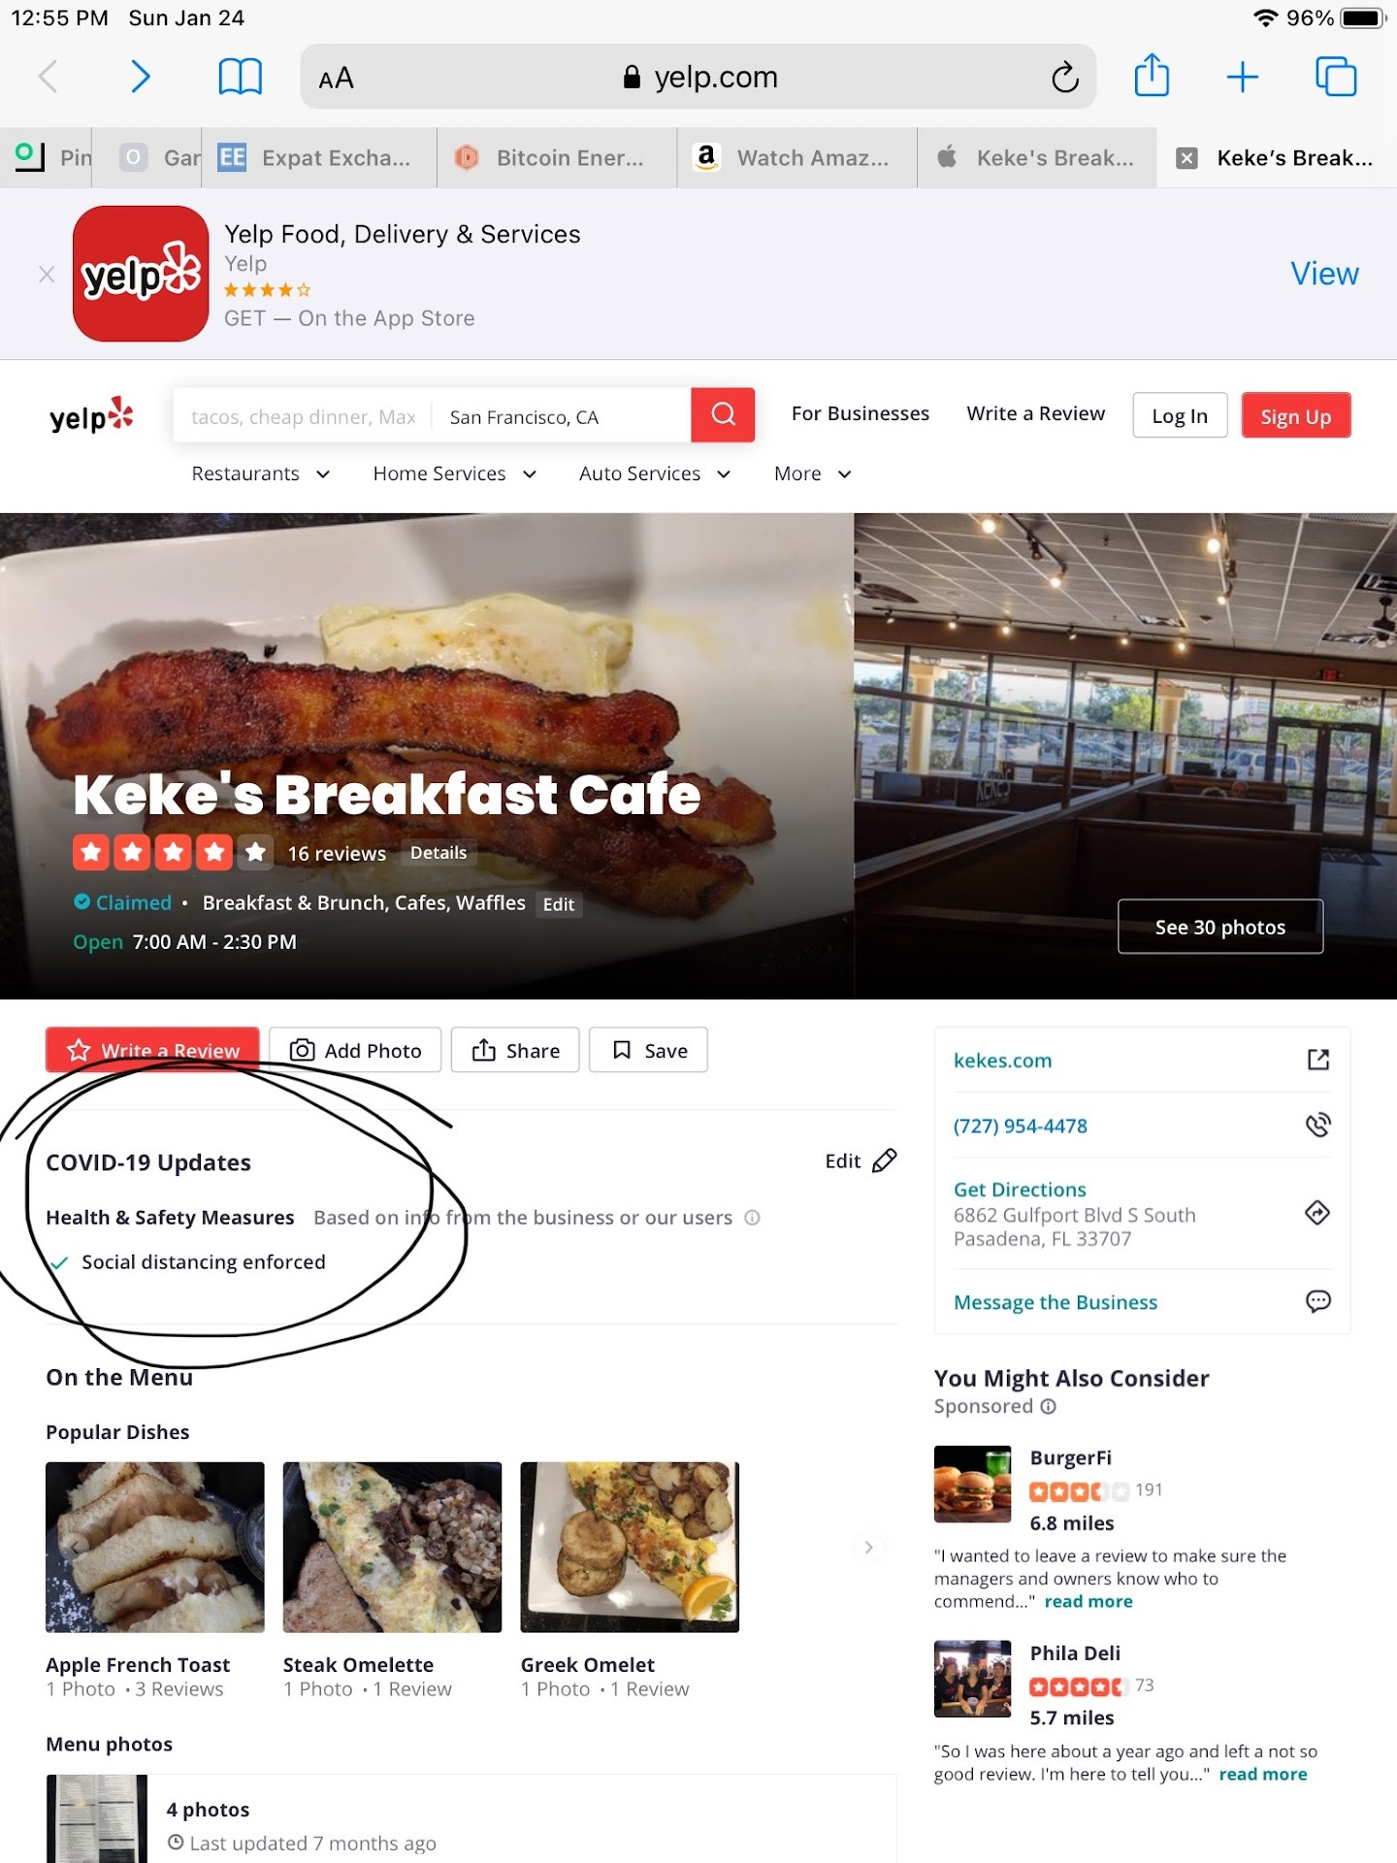Viewport: 1397px width, 1863px height.
Task: Open Safari bookmarks book icon
Action: coord(240,77)
